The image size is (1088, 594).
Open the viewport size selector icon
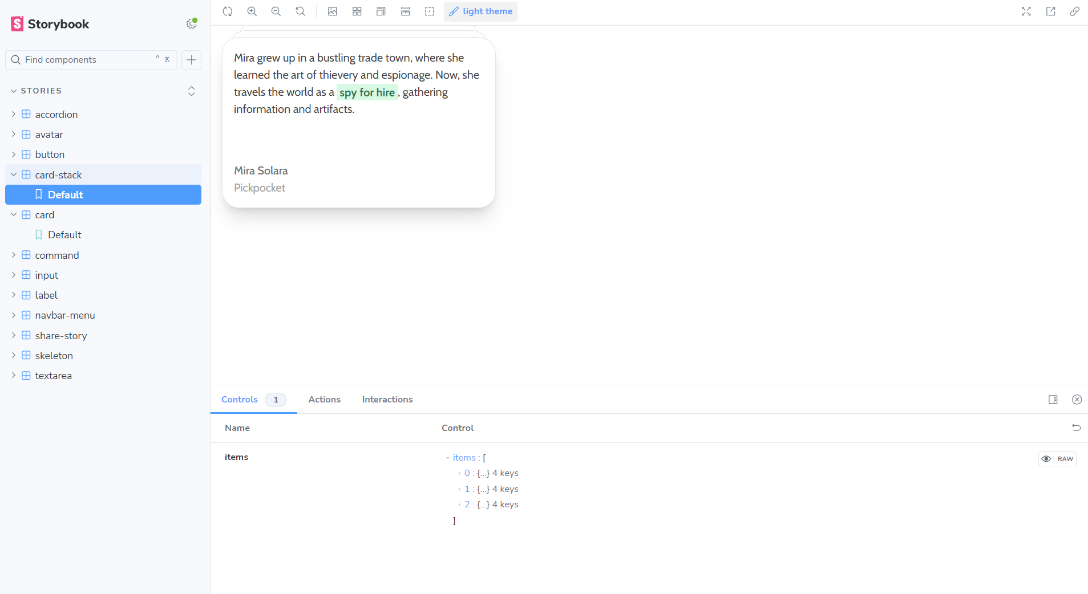coord(381,11)
